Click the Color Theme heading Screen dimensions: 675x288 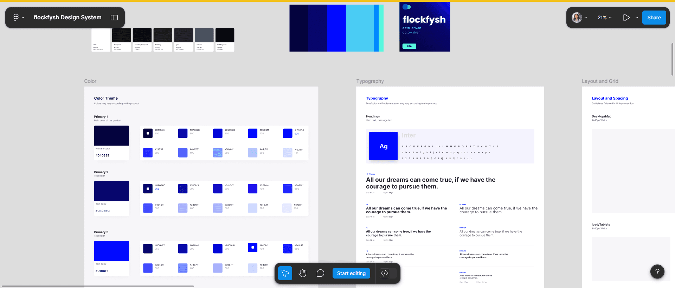pyautogui.click(x=106, y=98)
